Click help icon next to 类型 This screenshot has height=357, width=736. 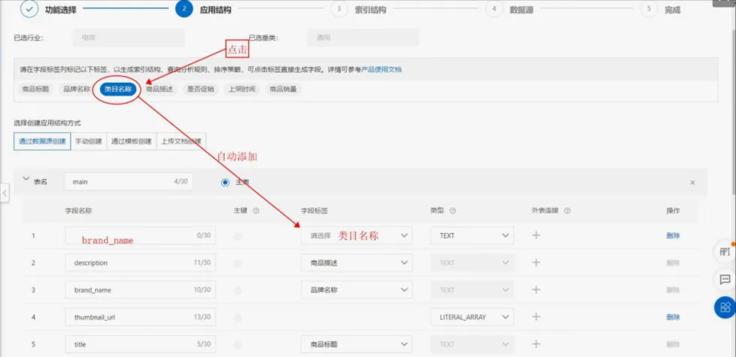[x=453, y=211]
